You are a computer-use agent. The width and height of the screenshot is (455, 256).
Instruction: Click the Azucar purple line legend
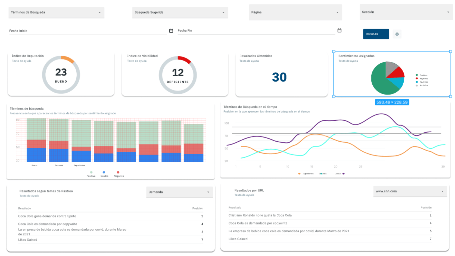[340, 174]
